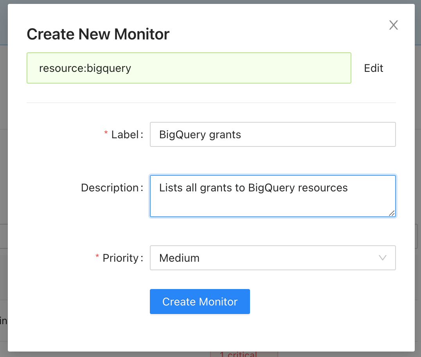The width and height of the screenshot is (421, 357).
Task: Click the Edit link beside the query
Action: point(373,68)
